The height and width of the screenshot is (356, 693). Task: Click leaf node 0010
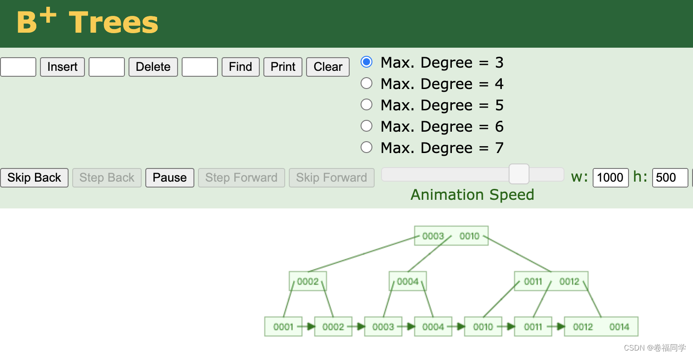(x=483, y=326)
